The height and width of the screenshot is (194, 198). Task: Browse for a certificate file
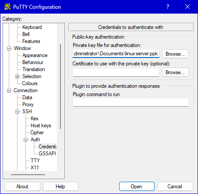click(x=175, y=72)
